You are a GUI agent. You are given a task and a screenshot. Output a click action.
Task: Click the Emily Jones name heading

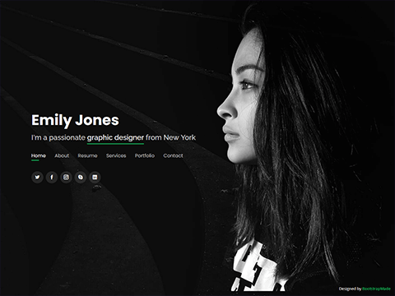click(x=75, y=120)
